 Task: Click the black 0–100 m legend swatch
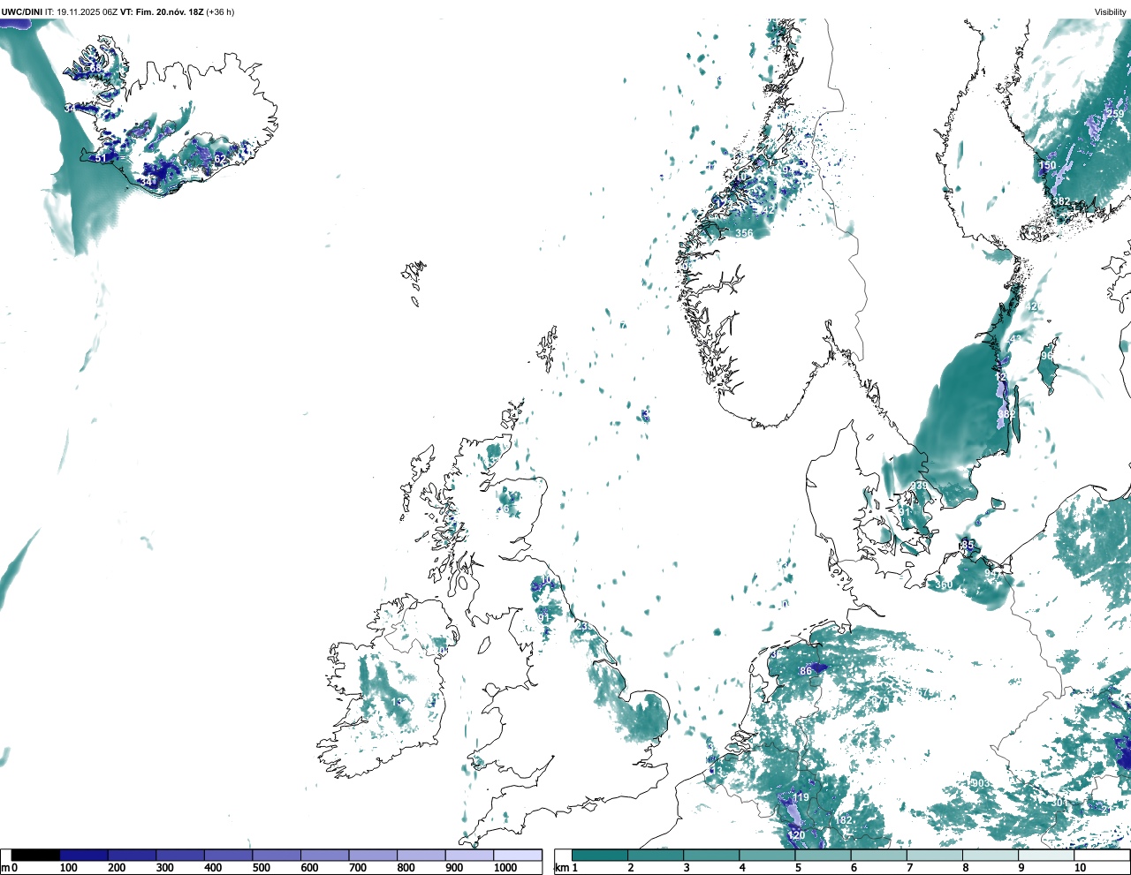36,855
